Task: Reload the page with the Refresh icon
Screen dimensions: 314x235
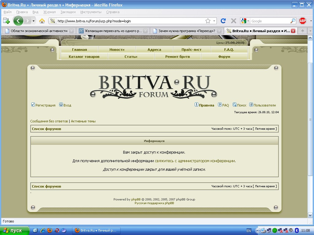Action: point(223,21)
